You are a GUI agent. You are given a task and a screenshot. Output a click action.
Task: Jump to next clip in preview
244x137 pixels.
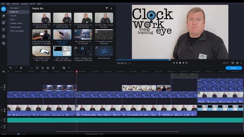pyautogui.click(x=186, y=63)
